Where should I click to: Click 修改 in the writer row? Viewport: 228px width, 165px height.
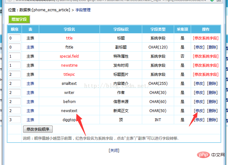tap(199, 93)
